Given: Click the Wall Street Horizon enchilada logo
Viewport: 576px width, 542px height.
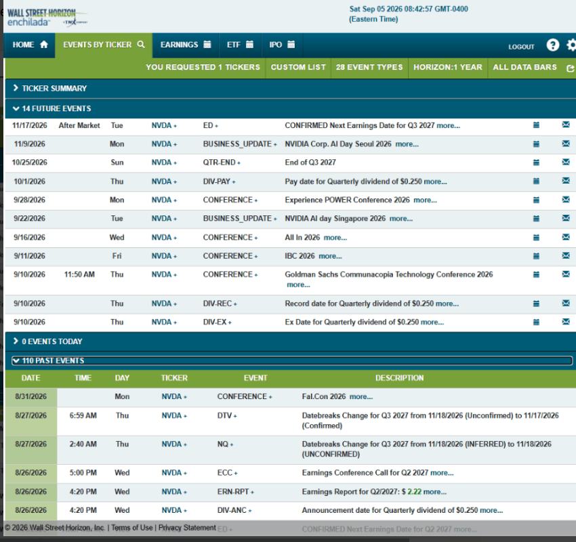Looking at the screenshot, I should [47, 18].
